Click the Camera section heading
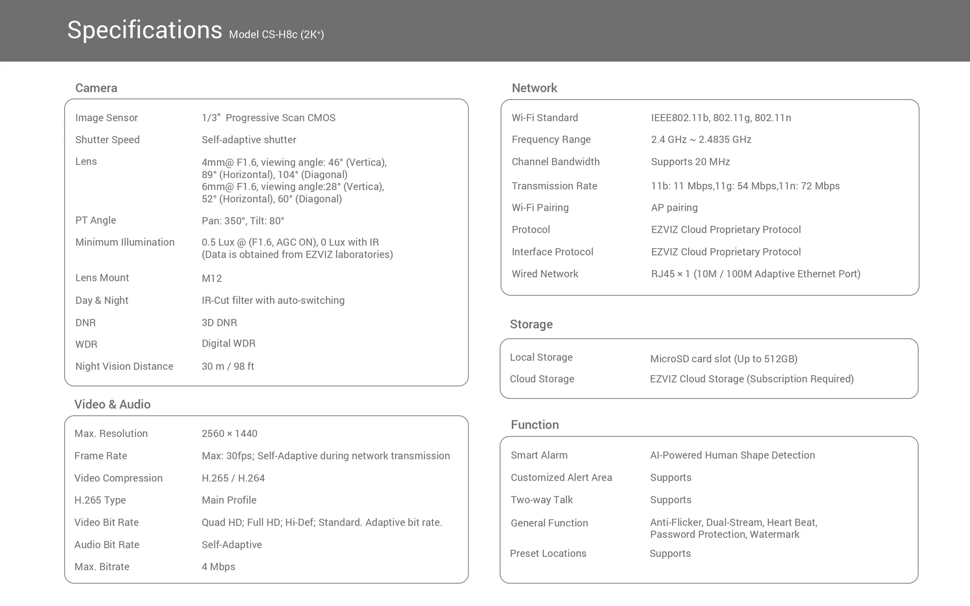Image resolution: width=970 pixels, height=606 pixels. click(96, 88)
